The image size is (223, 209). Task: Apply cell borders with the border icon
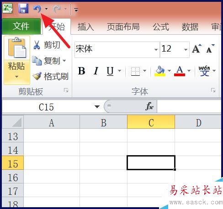click(135, 71)
